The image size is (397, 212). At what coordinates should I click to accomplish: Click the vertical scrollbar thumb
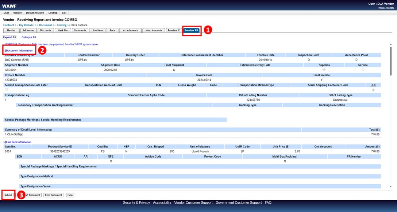click(391, 61)
